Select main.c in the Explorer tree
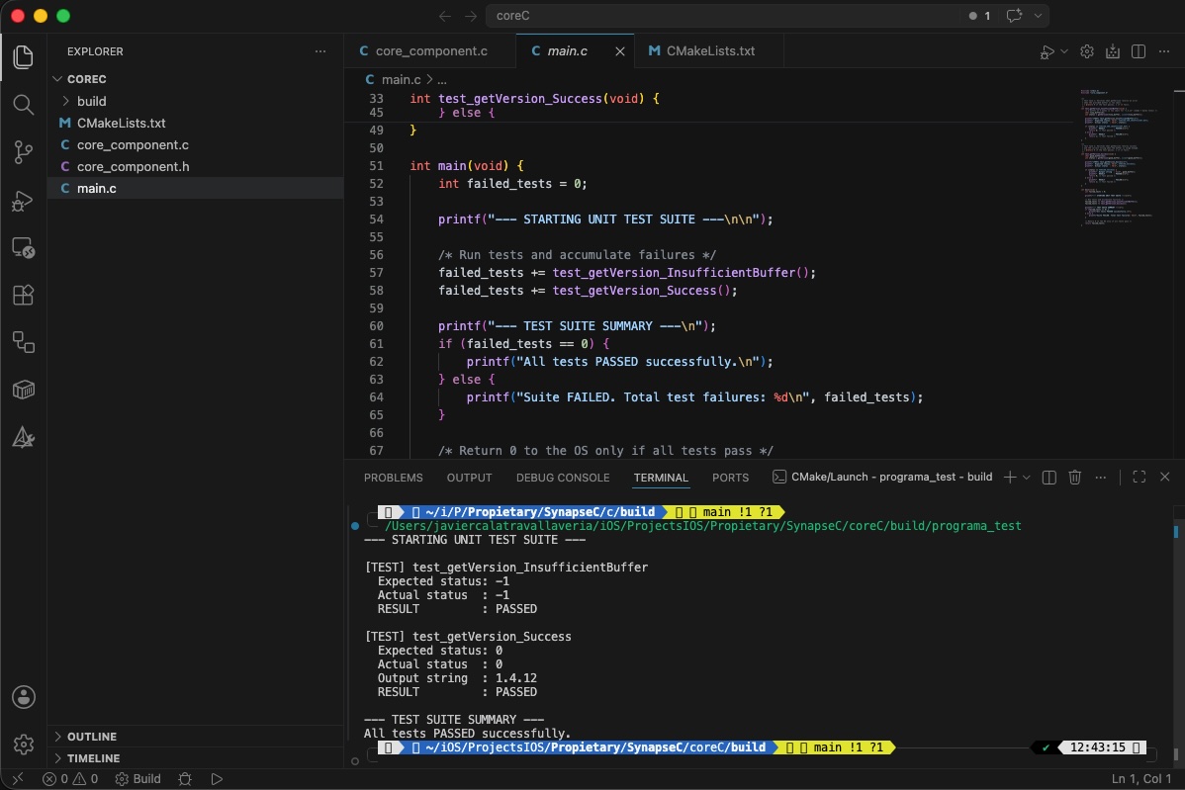Image resolution: width=1185 pixels, height=790 pixels. [x=195, y=188]
